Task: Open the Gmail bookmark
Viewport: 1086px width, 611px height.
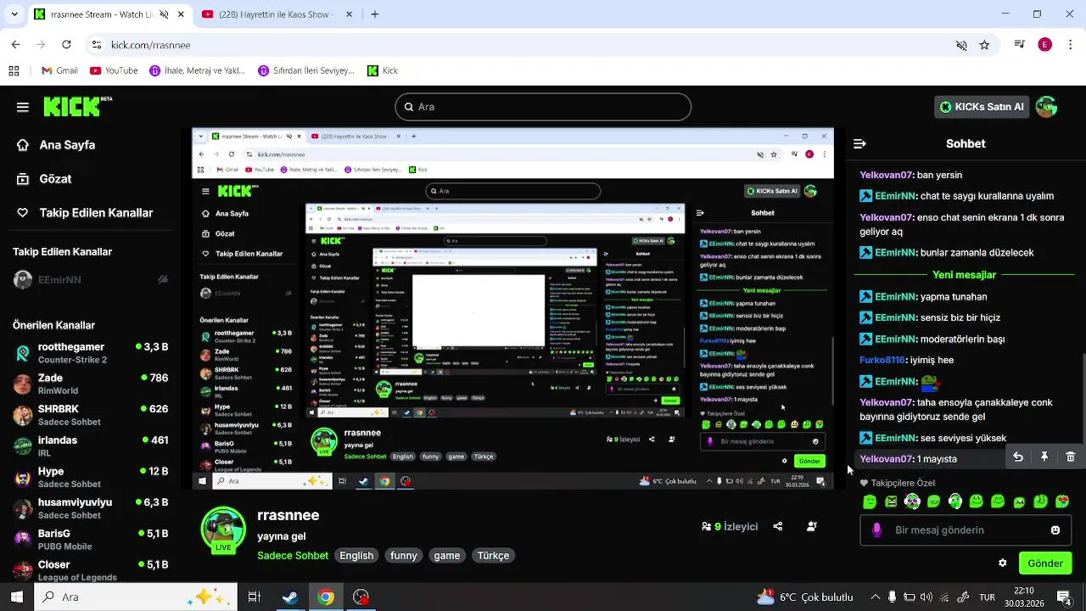Action: pos(59,71)
